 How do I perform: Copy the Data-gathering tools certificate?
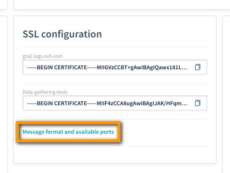pos(197,103)
